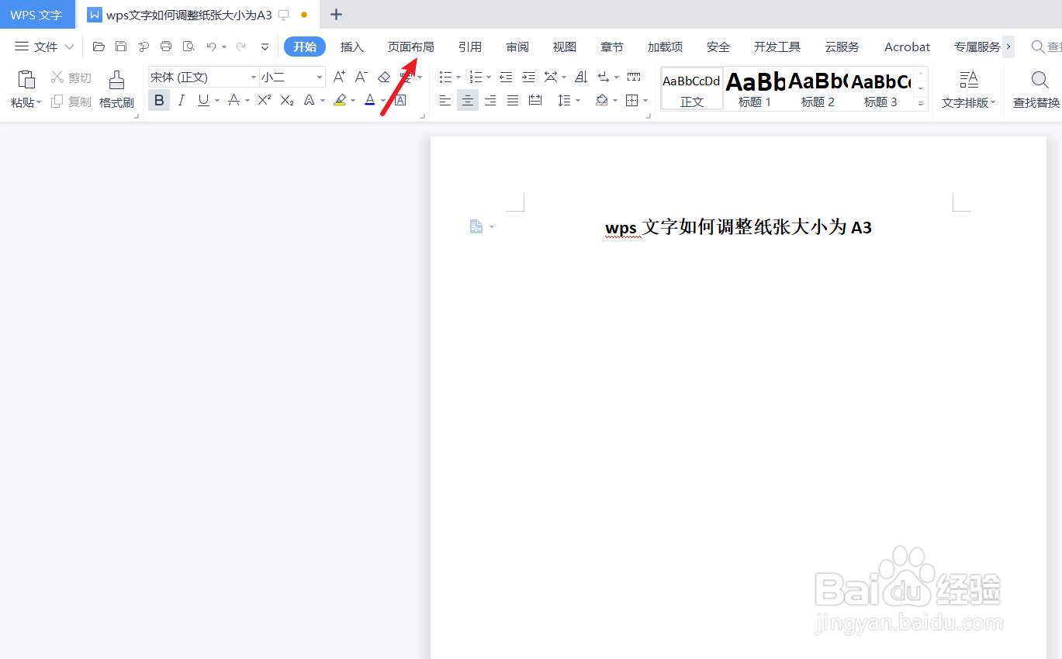1062x659 pixels.
Task: Open the shading fill dropdown
Action: pyautogui.click(x=615, y=101)
